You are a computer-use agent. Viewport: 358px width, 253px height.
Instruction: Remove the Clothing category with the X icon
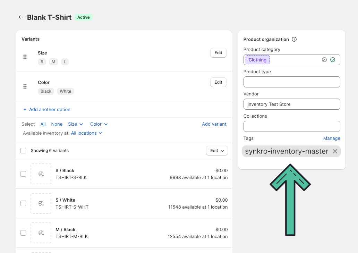click(x=324, y=59)
